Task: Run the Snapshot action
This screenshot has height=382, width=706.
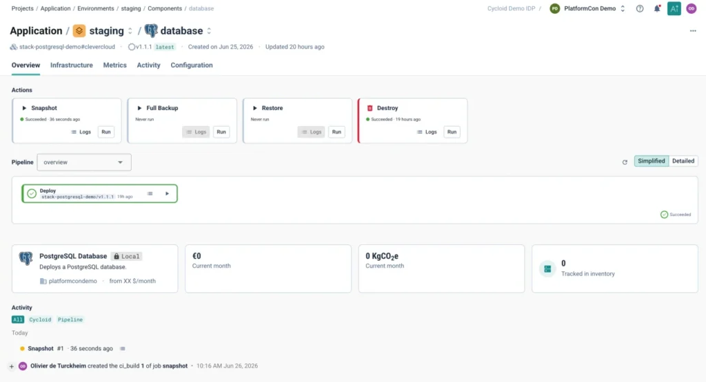Action: pyautogui.click(x=105, y=131)
